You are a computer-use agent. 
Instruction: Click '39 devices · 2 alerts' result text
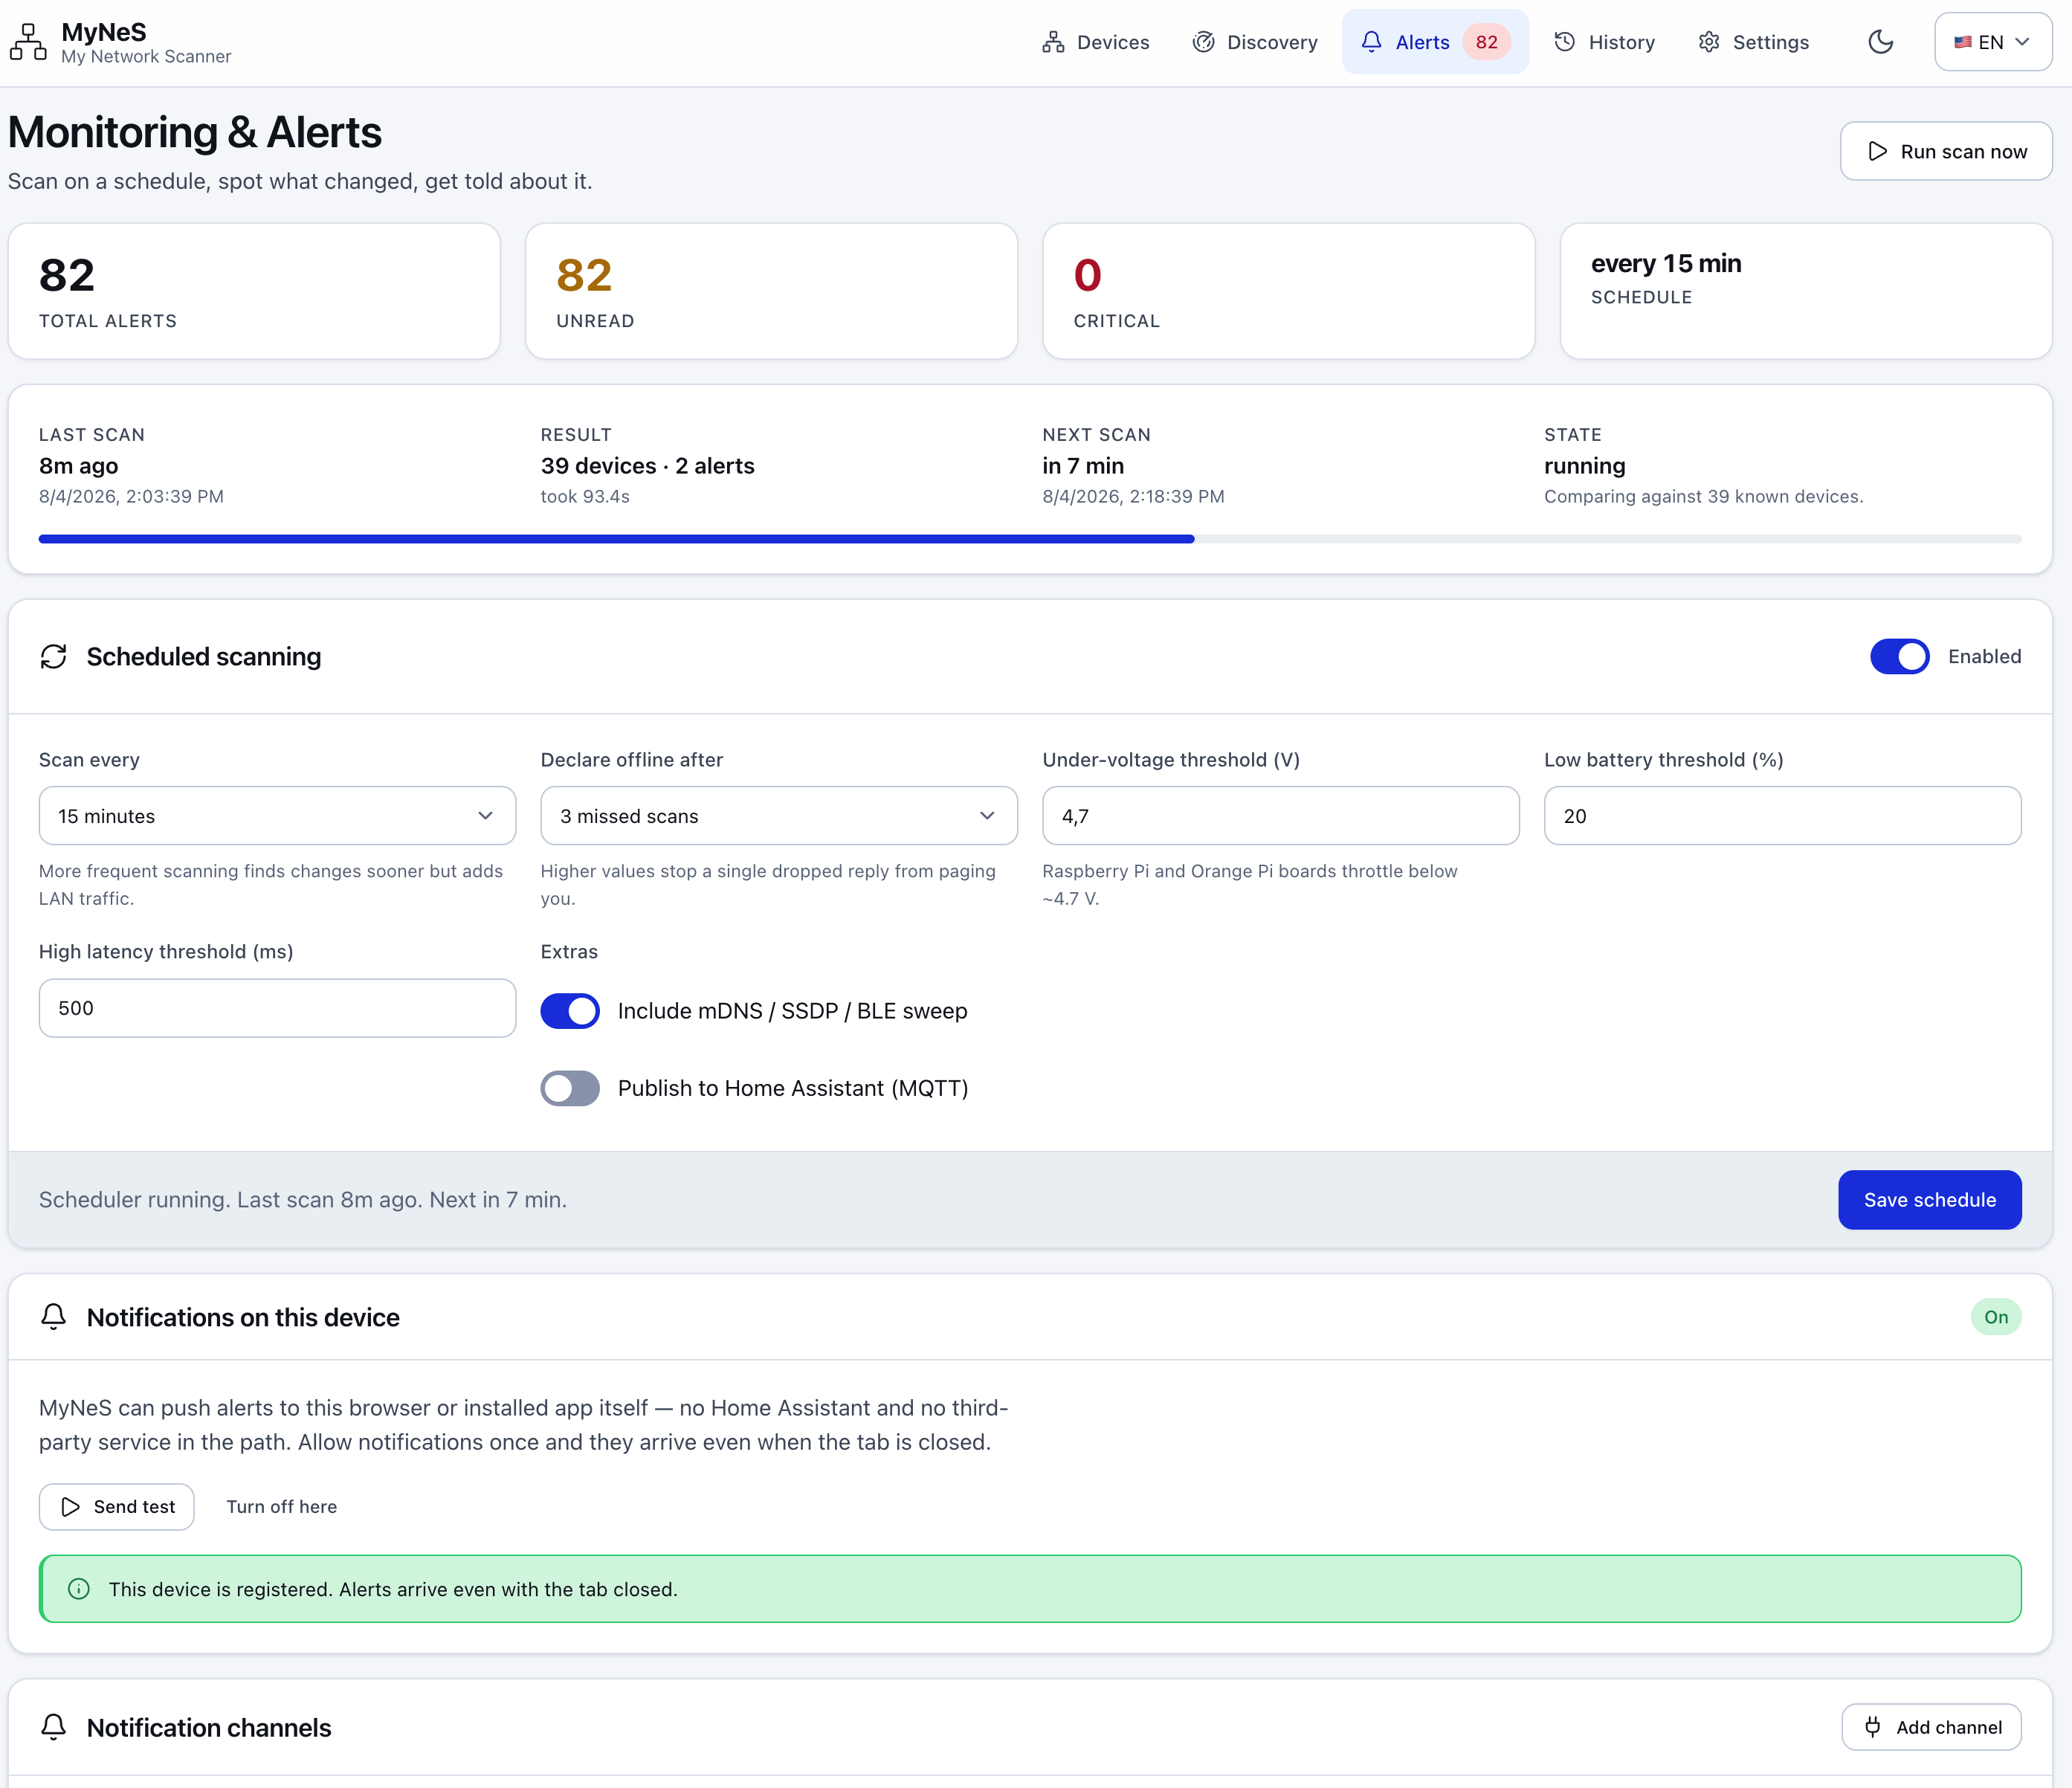click(648, 466)
